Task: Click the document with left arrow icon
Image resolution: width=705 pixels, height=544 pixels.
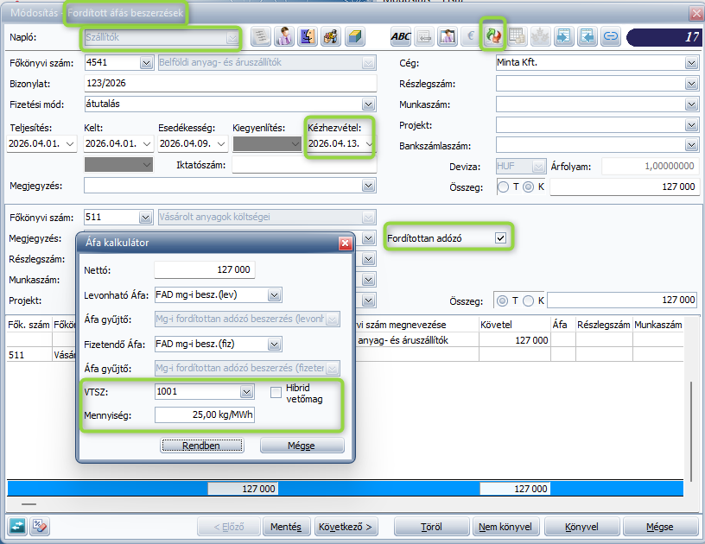Action: [x=587, y=36]
